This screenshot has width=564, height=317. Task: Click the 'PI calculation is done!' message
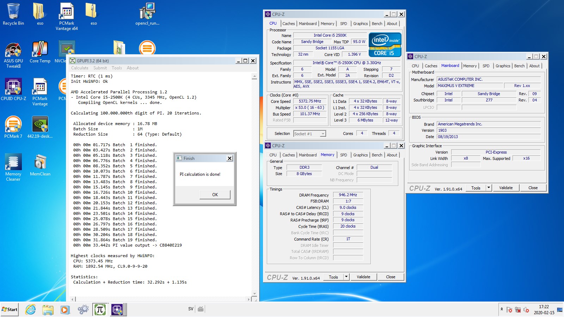(x=200, y=174)
